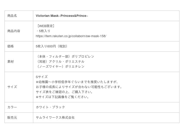Click the 【WEB限定】 label
The width and height of the screenshot is (185, 133).
pos(45,26)
